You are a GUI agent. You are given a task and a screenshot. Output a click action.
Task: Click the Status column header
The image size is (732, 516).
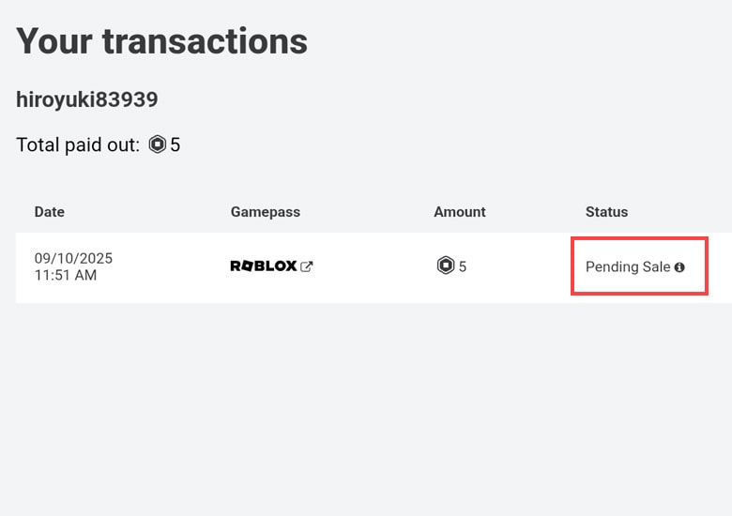[606, 212]
